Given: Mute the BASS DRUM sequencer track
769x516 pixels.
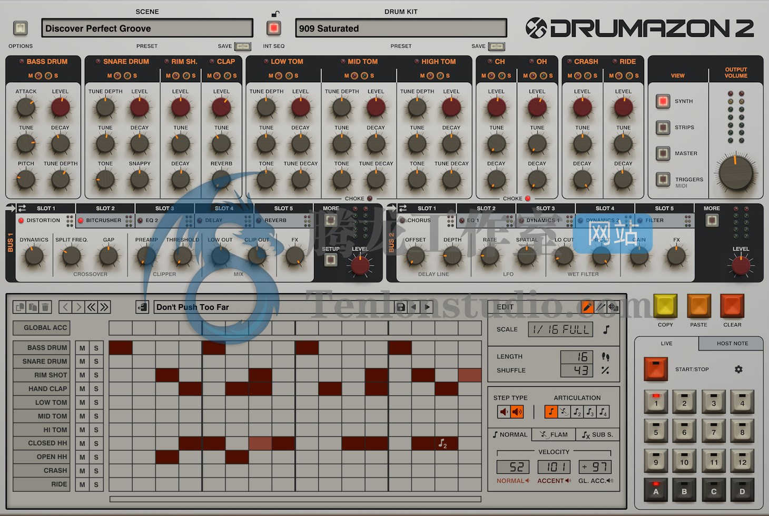Looking at the screenshot, I should pyautogui.click(x=82, y=348).
